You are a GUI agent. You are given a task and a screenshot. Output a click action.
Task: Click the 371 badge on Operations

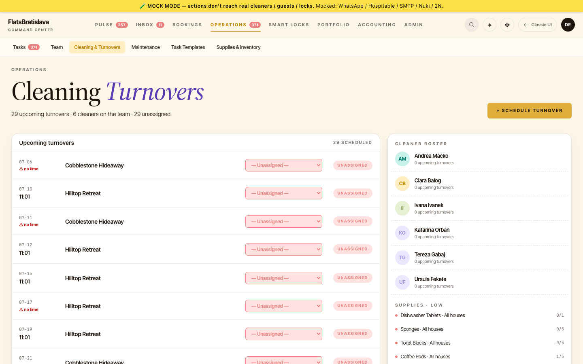pos(255,25)
